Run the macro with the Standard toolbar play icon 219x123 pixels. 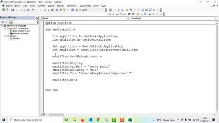pos(41,10)
